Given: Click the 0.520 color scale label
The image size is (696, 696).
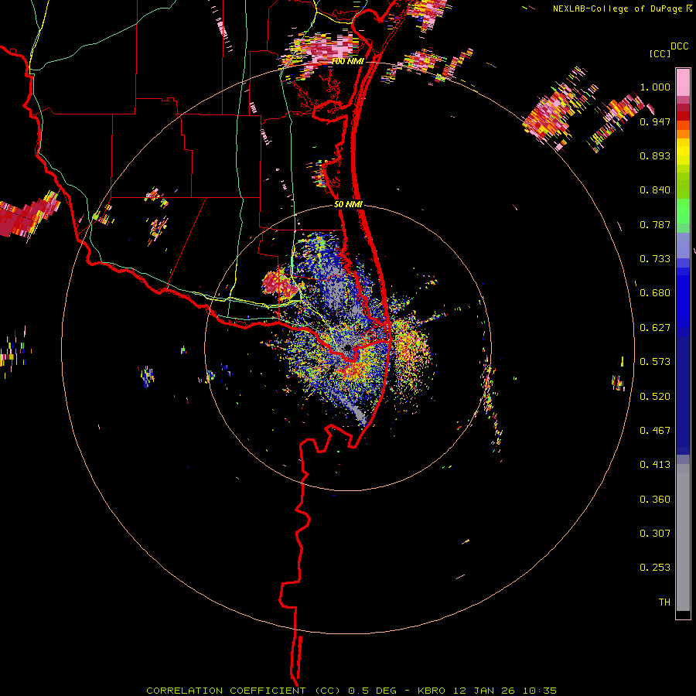Looking at the screenshot, I should point(655,397).
